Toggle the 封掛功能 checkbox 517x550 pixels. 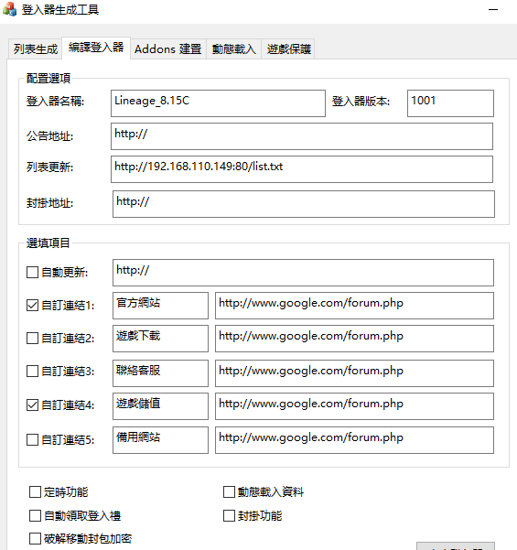[229, 515]
